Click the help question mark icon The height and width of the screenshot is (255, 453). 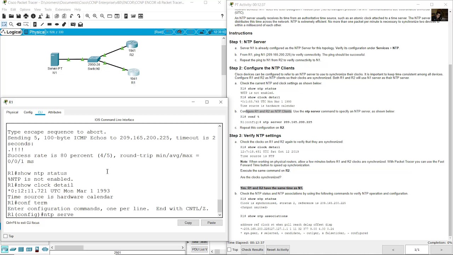[x=222, y=16]
